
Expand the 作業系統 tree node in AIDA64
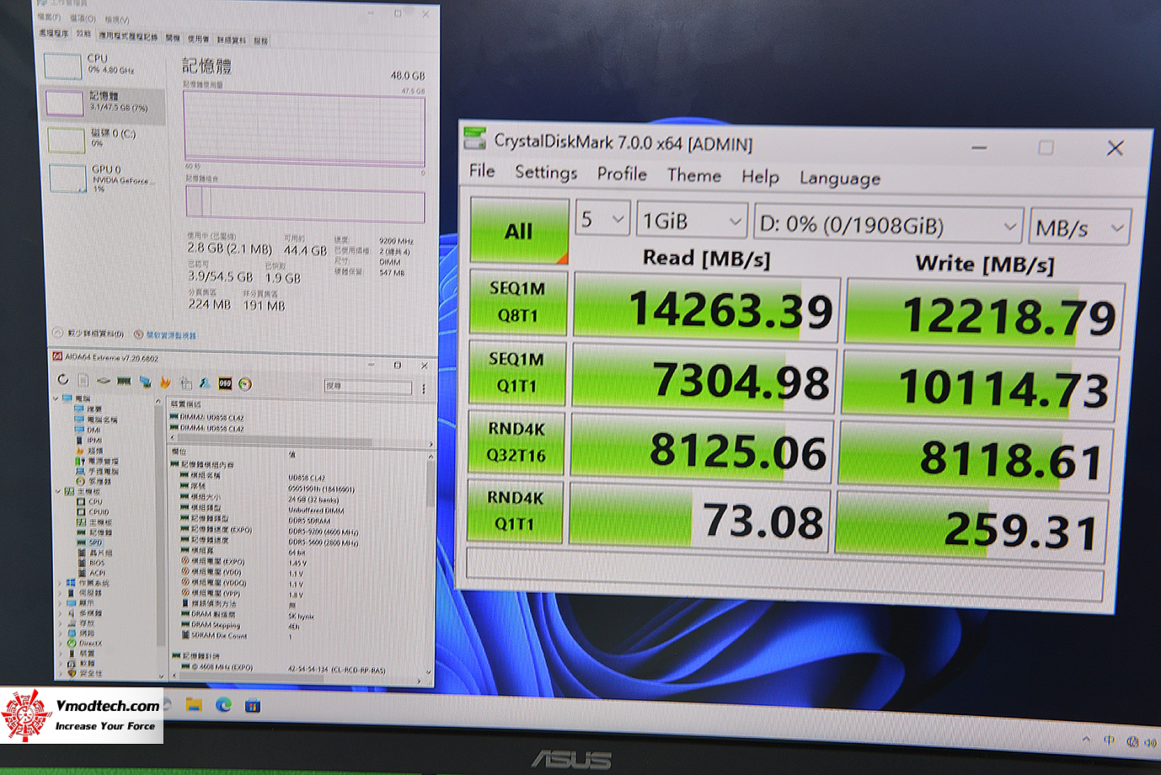click(x=60, y=583)
